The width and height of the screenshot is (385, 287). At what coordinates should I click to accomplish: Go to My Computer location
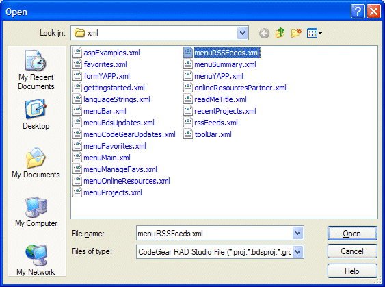[x=36, y=212]
